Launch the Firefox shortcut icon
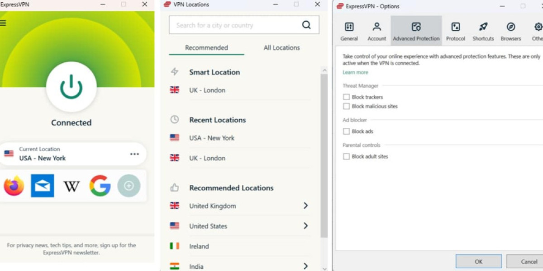Image resolution: width=543 pixels, height=271 pixels. (x=14, y=186)
